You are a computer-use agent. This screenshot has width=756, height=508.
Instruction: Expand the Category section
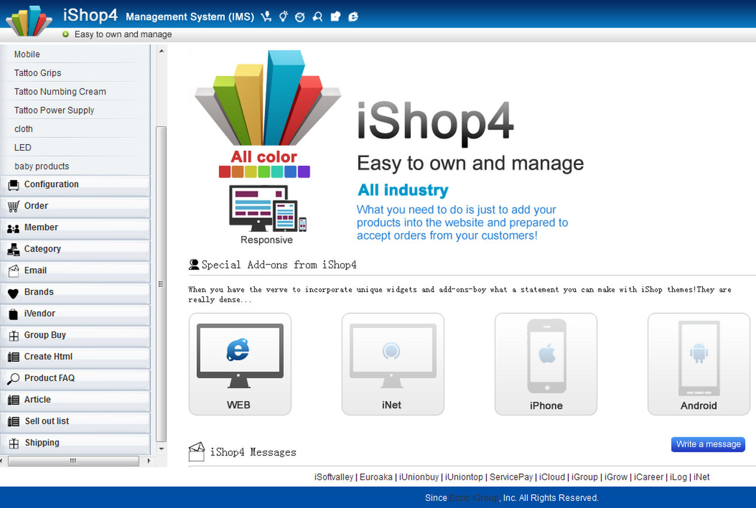click(x=75, y=249)
